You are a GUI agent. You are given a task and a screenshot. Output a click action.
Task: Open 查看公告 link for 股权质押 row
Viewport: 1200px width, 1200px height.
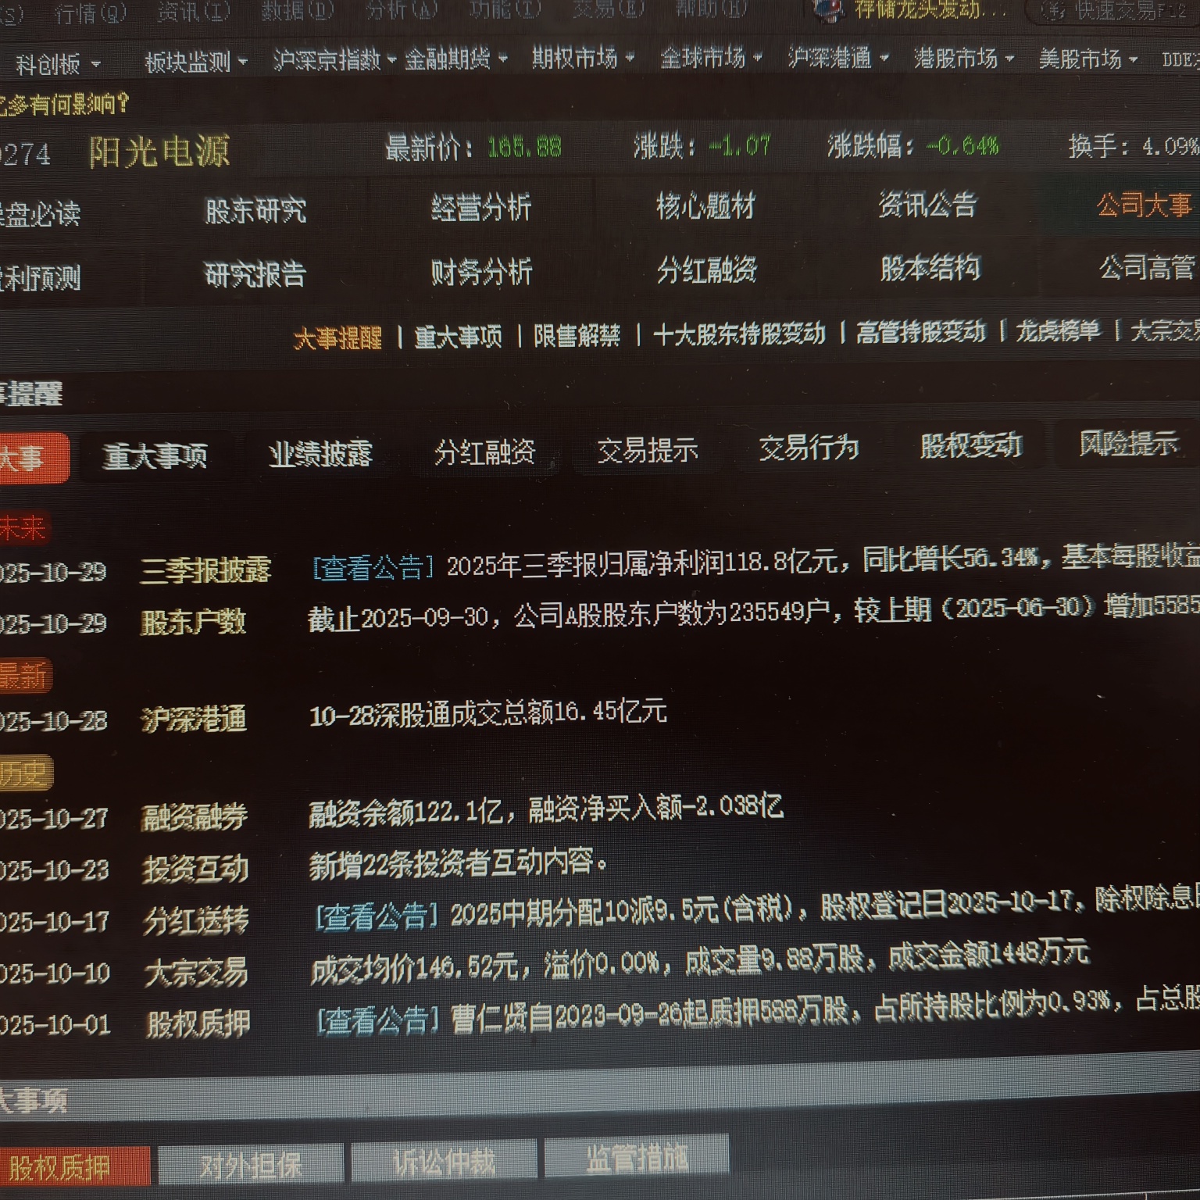[377, 1020]
